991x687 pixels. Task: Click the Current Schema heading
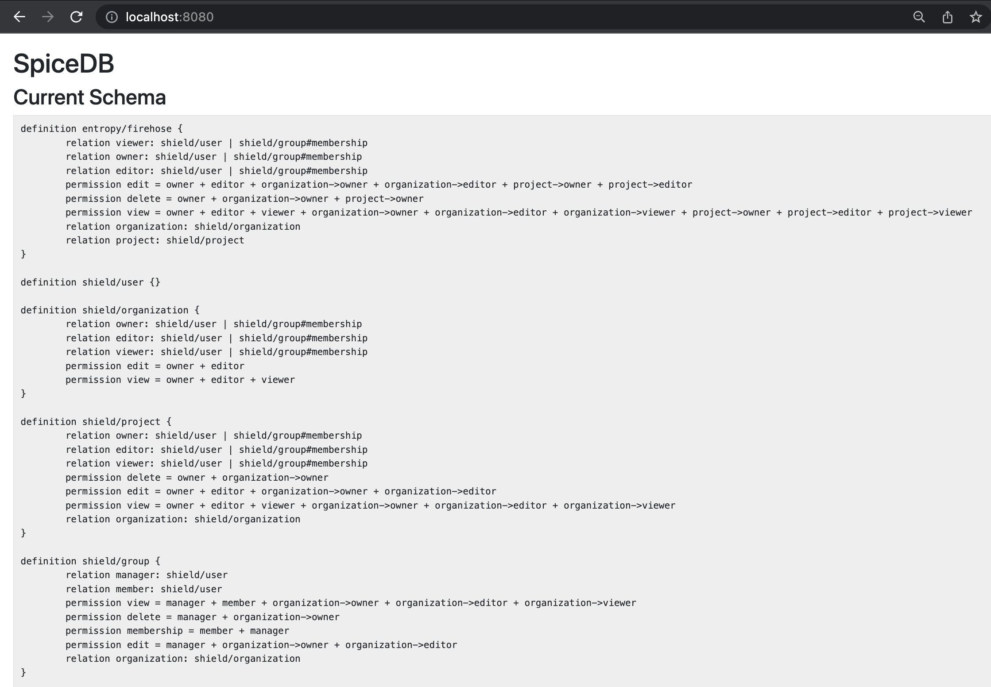pos(89,97)
